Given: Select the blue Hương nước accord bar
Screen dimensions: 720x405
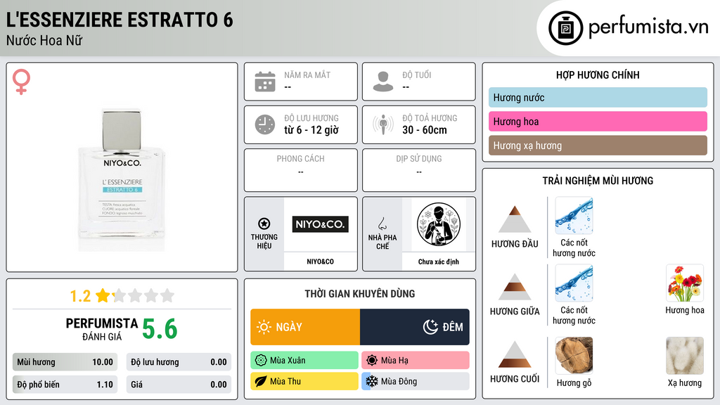Looking at the screenshot, I should [x=598, y=97].
